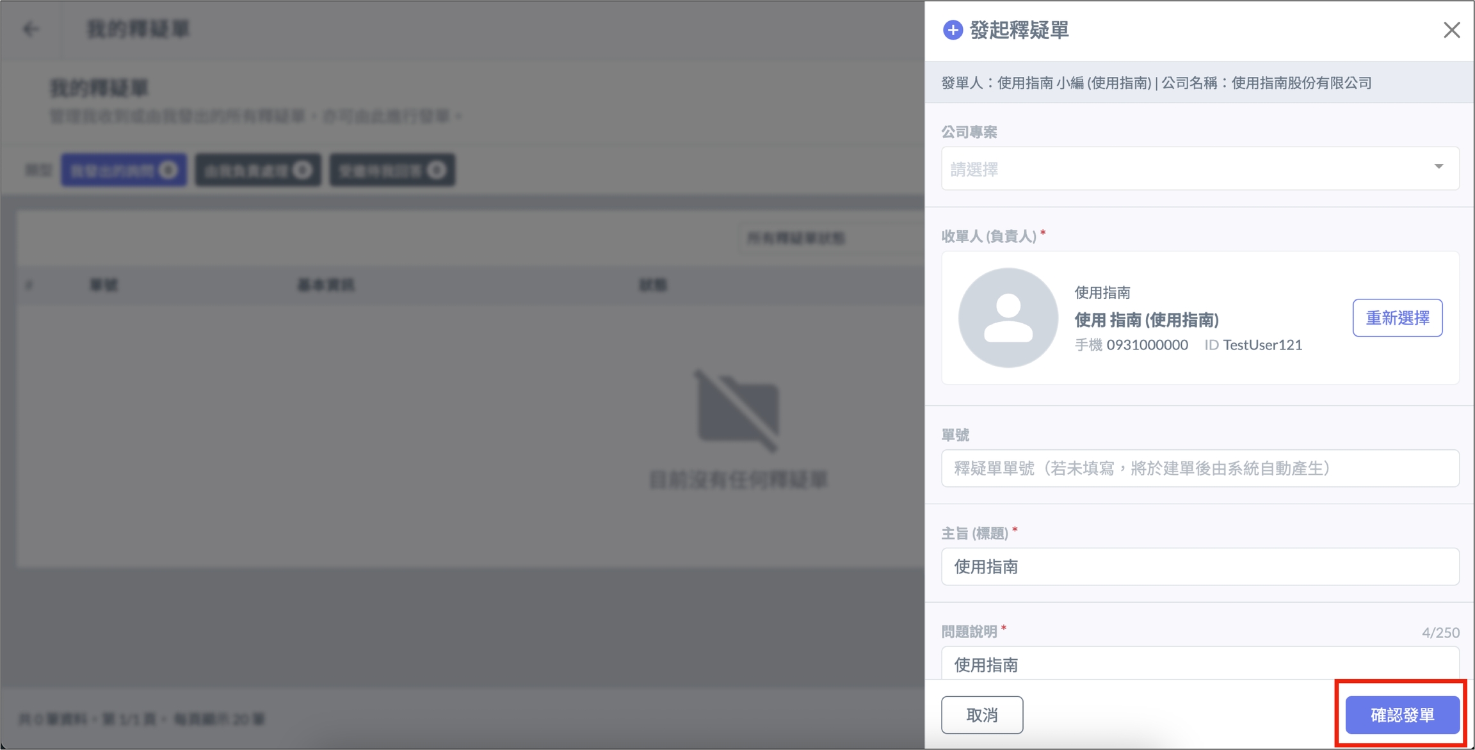The width and height of the screenshot is (1475, 750).
Task: Switch to the middle dark filter tab
Action: [258, 170]
